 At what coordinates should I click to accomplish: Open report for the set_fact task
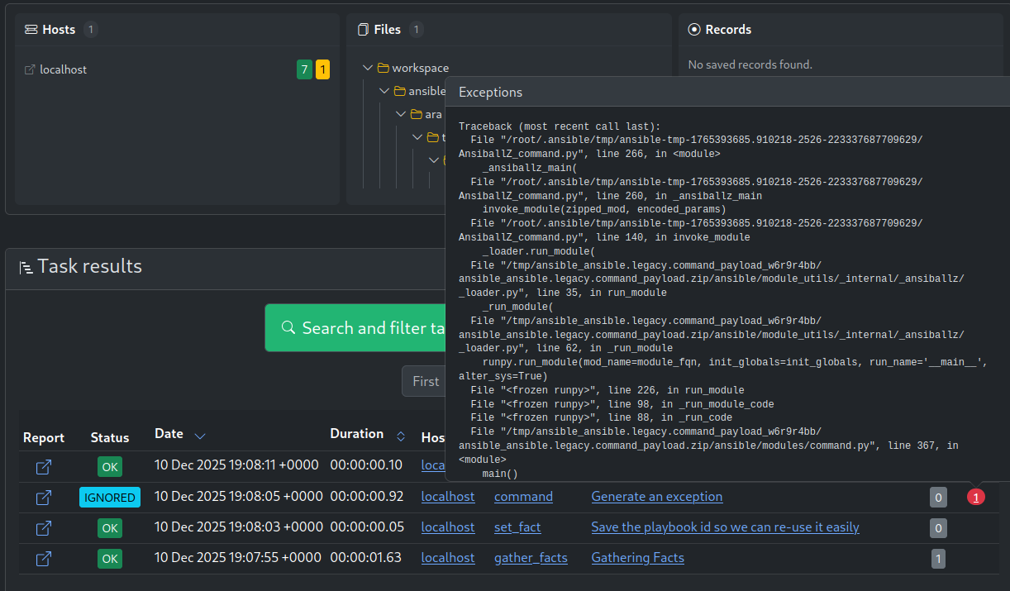(44, 528)
